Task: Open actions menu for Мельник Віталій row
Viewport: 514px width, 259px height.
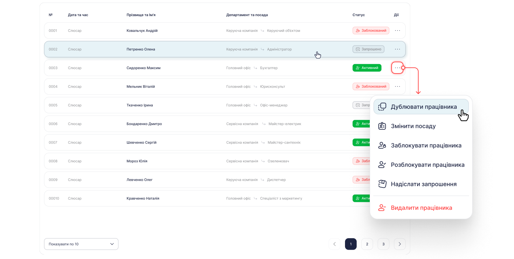Action: pyautogui.click(x=397, y=86)
